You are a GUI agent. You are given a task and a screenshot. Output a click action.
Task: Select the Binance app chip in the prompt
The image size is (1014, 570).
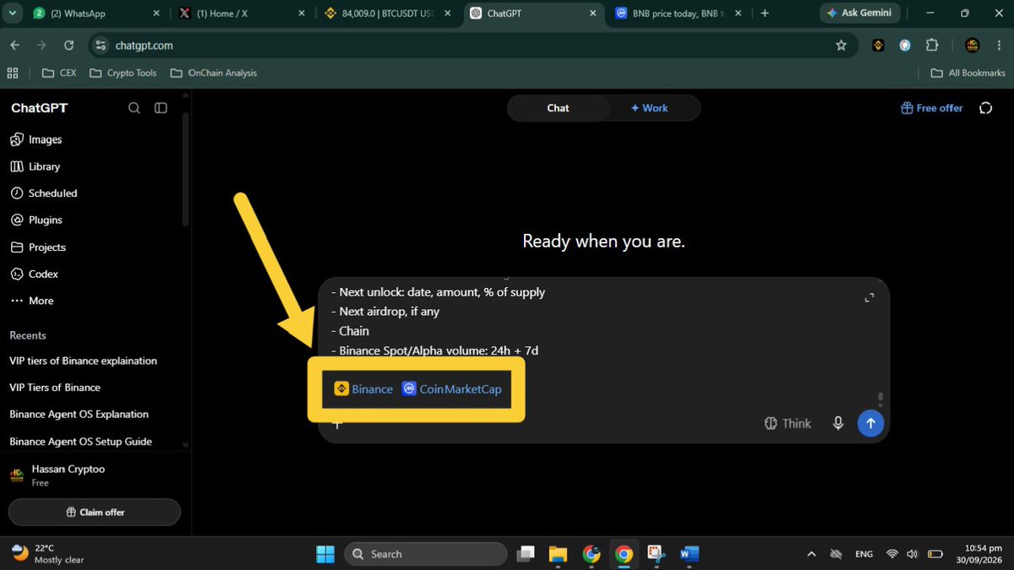[x=363, y=389]
